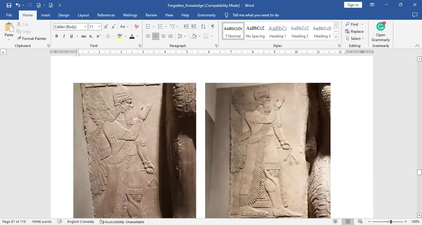Select the left Assyrian relief image
The width and height of the screenshot is (422, 225).
pos(135,151)
